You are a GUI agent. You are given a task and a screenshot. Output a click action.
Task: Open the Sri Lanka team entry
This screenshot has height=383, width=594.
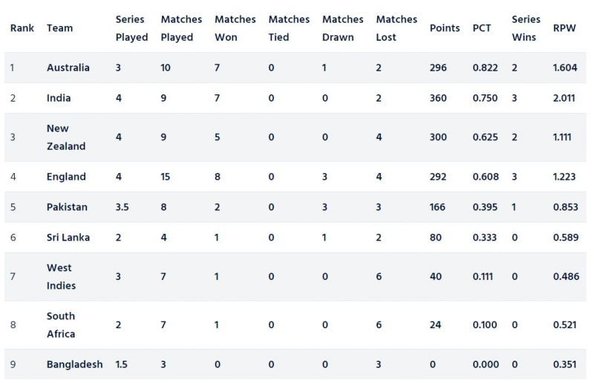tap(68, 238)
